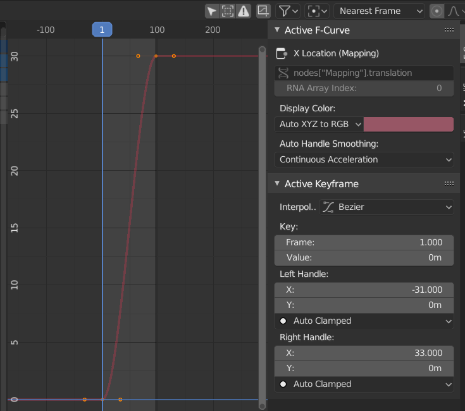
Task: Click the Create Ghost Curves icon
Action: pyautogui.click(x=263, y=11)
